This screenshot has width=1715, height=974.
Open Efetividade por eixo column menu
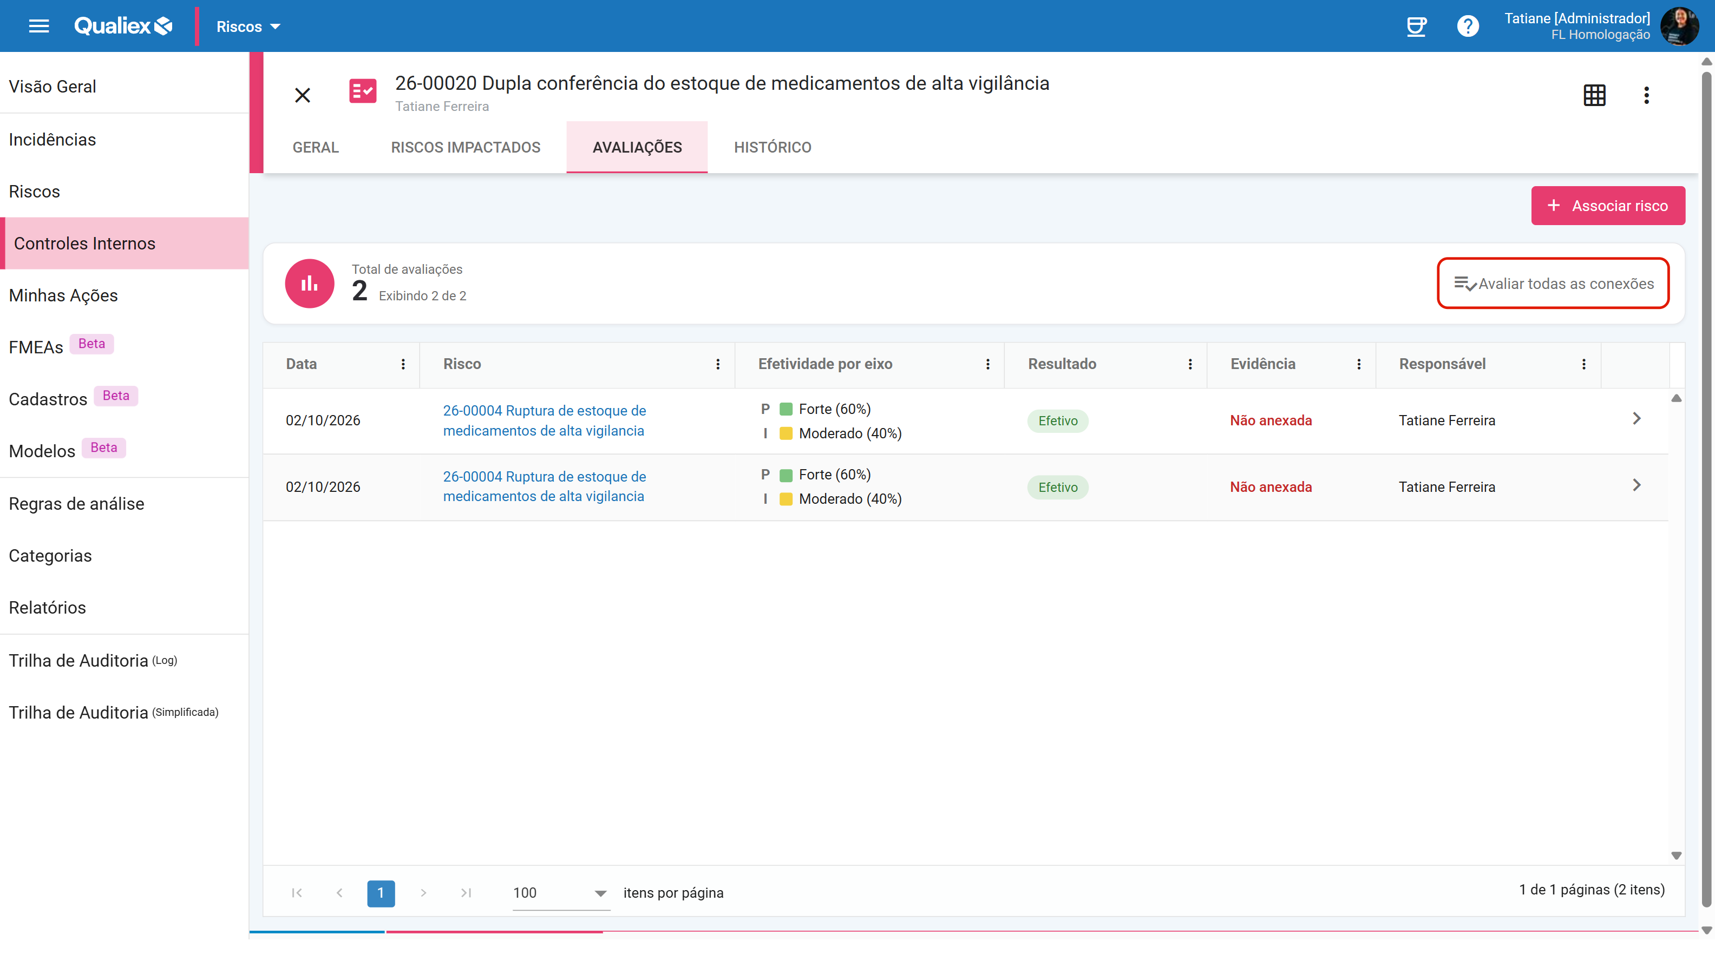pyautogui.click(x=987, y=364)
